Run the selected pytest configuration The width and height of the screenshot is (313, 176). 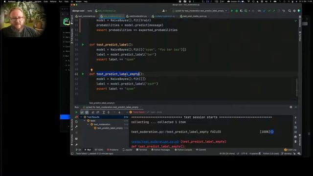(232, 11)
